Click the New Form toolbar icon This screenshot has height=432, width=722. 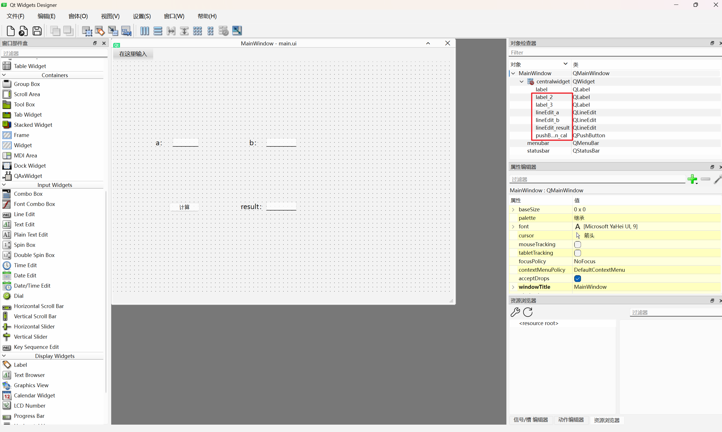(10, 31)
